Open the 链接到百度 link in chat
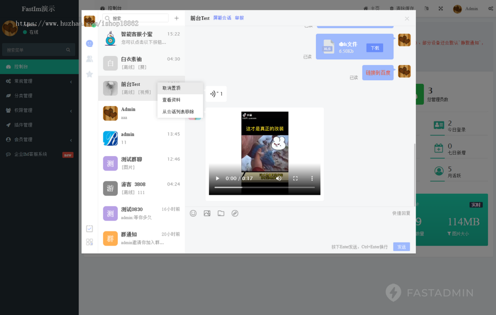Image resolution: width=496 pixels, height=315 pixels. pos(377,73)
